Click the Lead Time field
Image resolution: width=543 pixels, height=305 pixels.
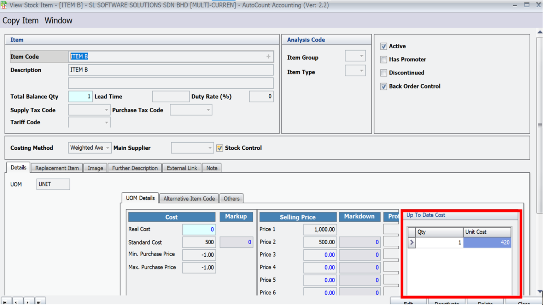click(171, 96)
